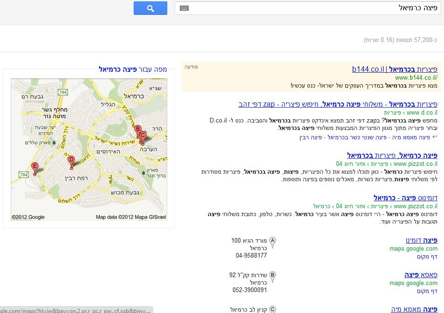The height and width of the screenshot is (313, 444).
Task: Open the 'פיצה כרמיאל, פיצריות בכרמיאל' result
Action: (x=392, y=156)
